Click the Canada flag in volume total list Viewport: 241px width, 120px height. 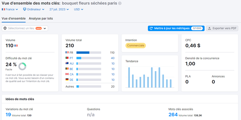(67, 74)
